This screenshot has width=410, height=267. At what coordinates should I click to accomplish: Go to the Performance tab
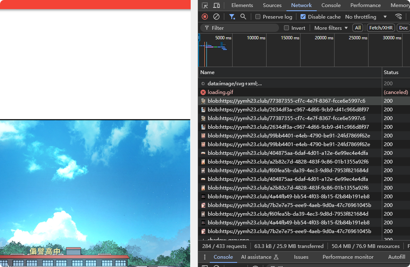[x=366, y=5]
